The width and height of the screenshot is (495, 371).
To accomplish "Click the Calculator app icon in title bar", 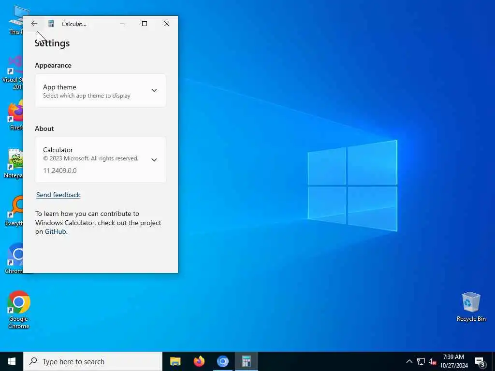I will (x=51, y=24).
